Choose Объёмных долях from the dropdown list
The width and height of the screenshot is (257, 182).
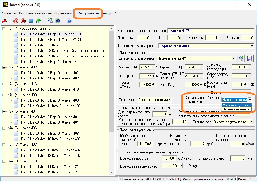point(236,109)
